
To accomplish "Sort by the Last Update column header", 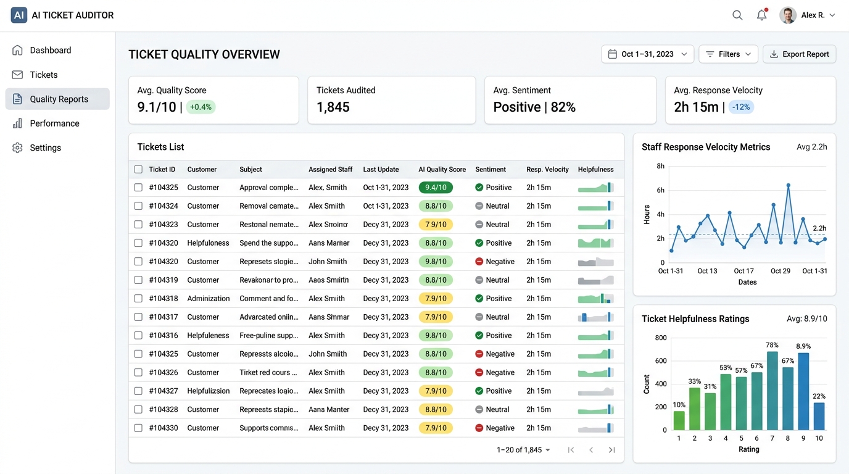I will [381, 169].
